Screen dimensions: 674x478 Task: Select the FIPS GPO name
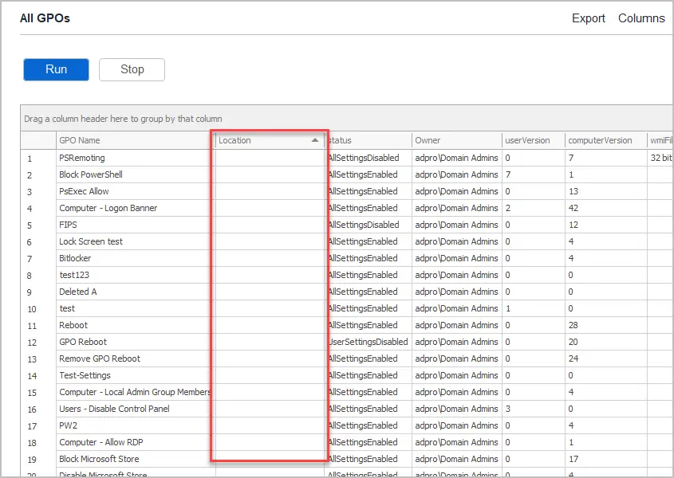[68, 225]
